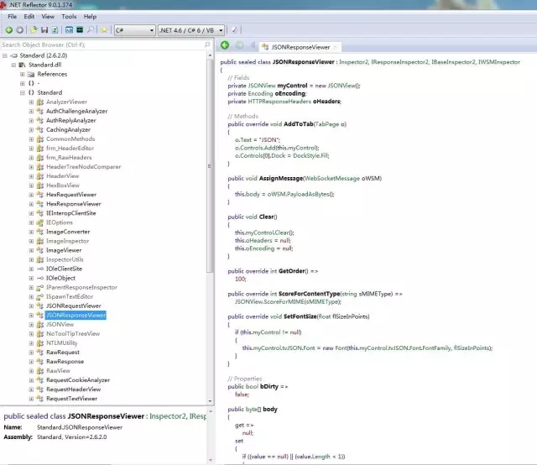The image size is (537, 465).
Task: Click the class icon beside NTLMUtility
Action: click(40, 342)
